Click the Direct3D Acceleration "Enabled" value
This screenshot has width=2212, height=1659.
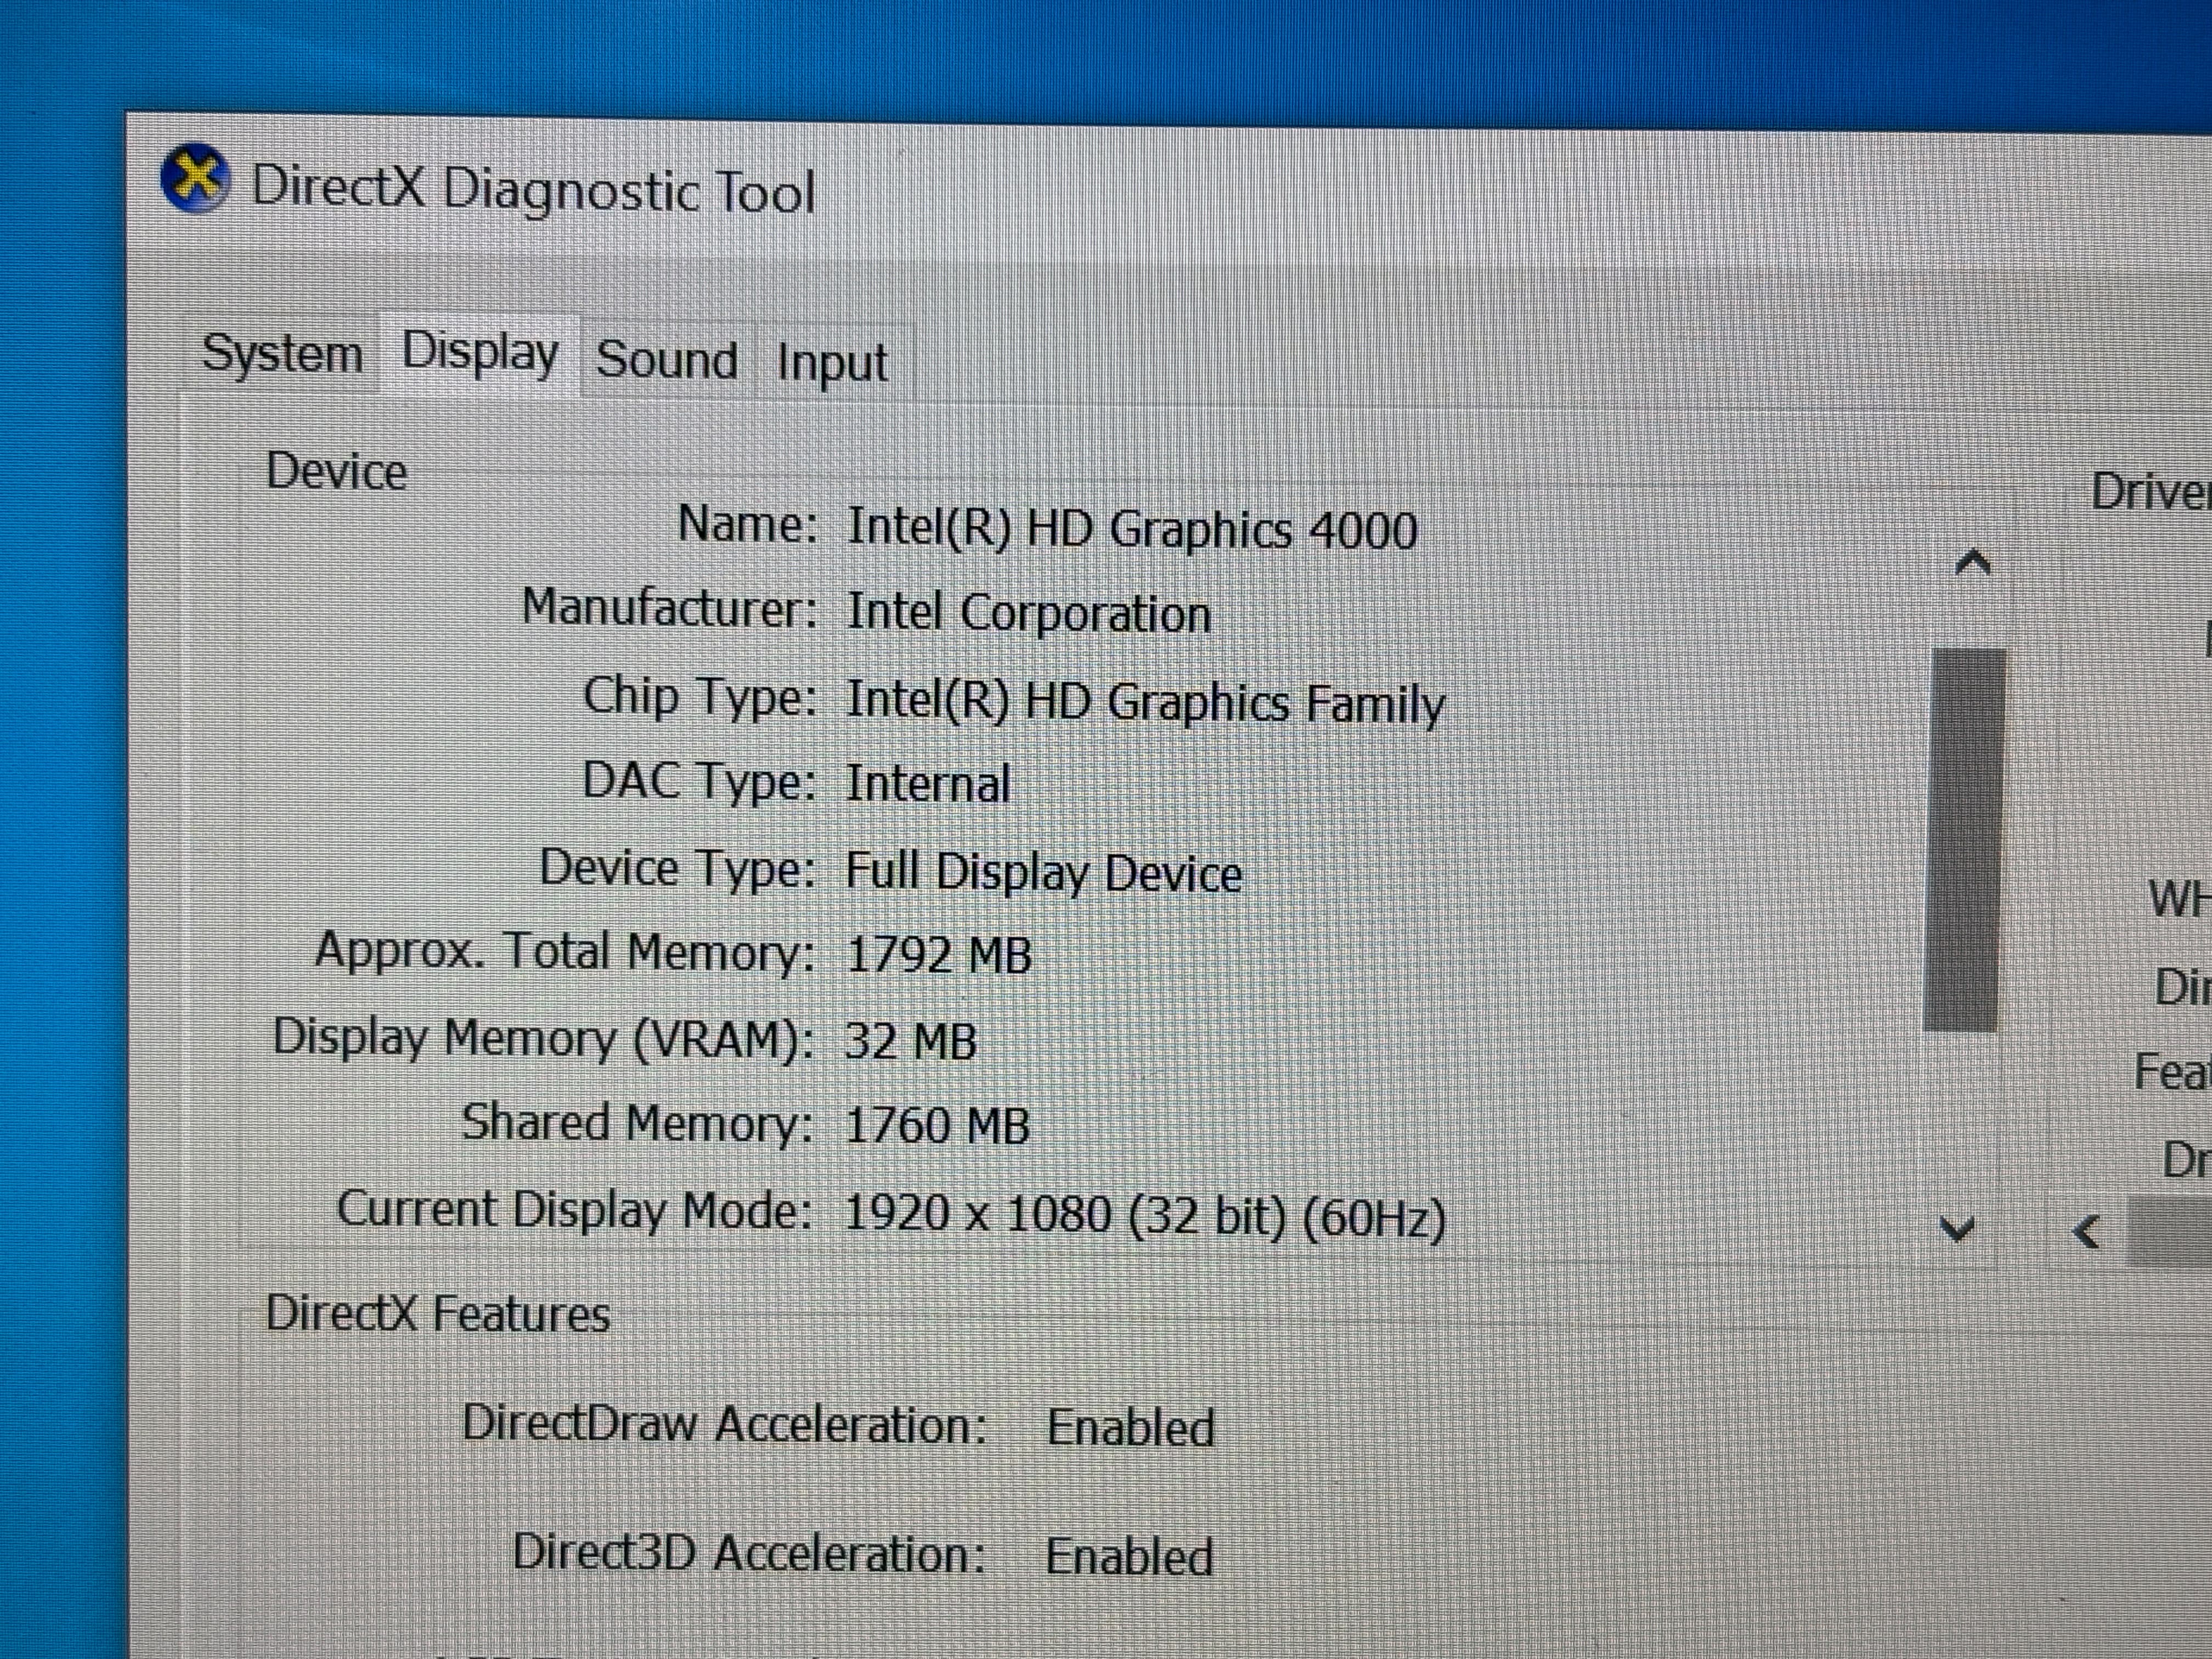[1130, 1557]
